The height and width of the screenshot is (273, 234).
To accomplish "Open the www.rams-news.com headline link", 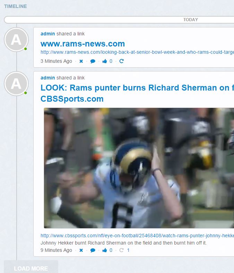I will 83,44.
